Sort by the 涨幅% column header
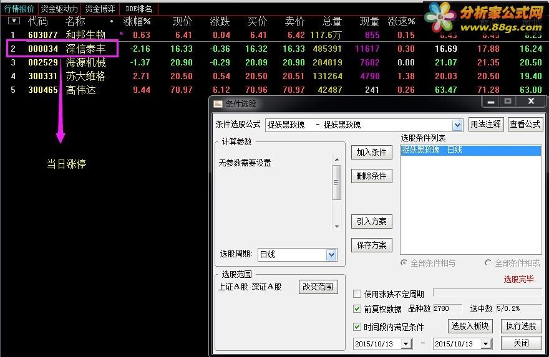 tap(137, 21)
